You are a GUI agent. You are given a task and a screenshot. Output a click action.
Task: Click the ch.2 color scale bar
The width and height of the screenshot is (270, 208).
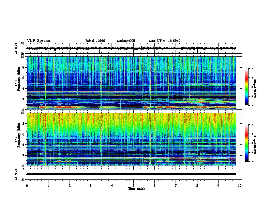tap(246, 143)
